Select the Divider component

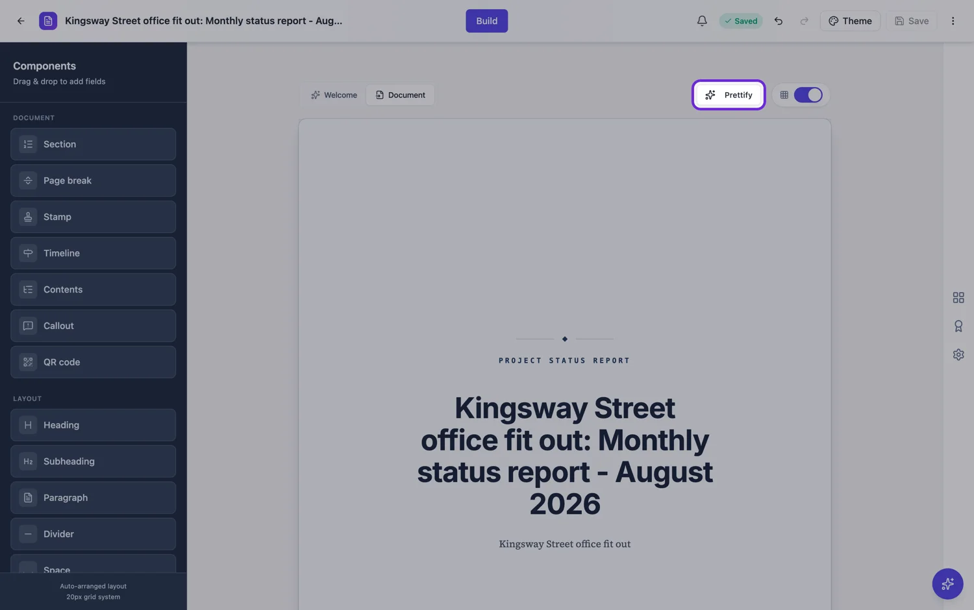93,534
